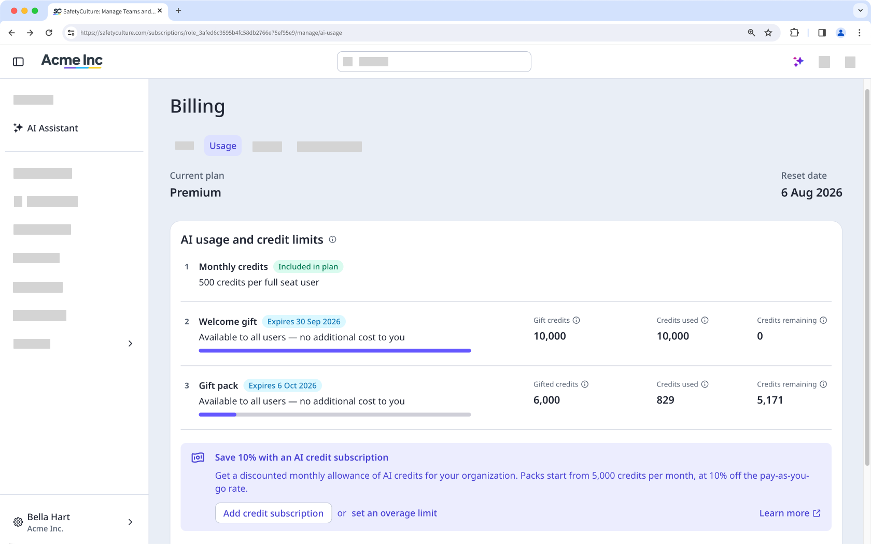871x544 pixels.
Task: Click the Gift pack label
Action: (218, 385)
